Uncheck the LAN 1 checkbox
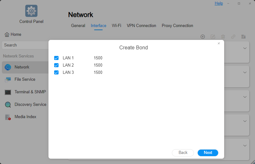Viewport: 255px width, 164px height. 56,58
